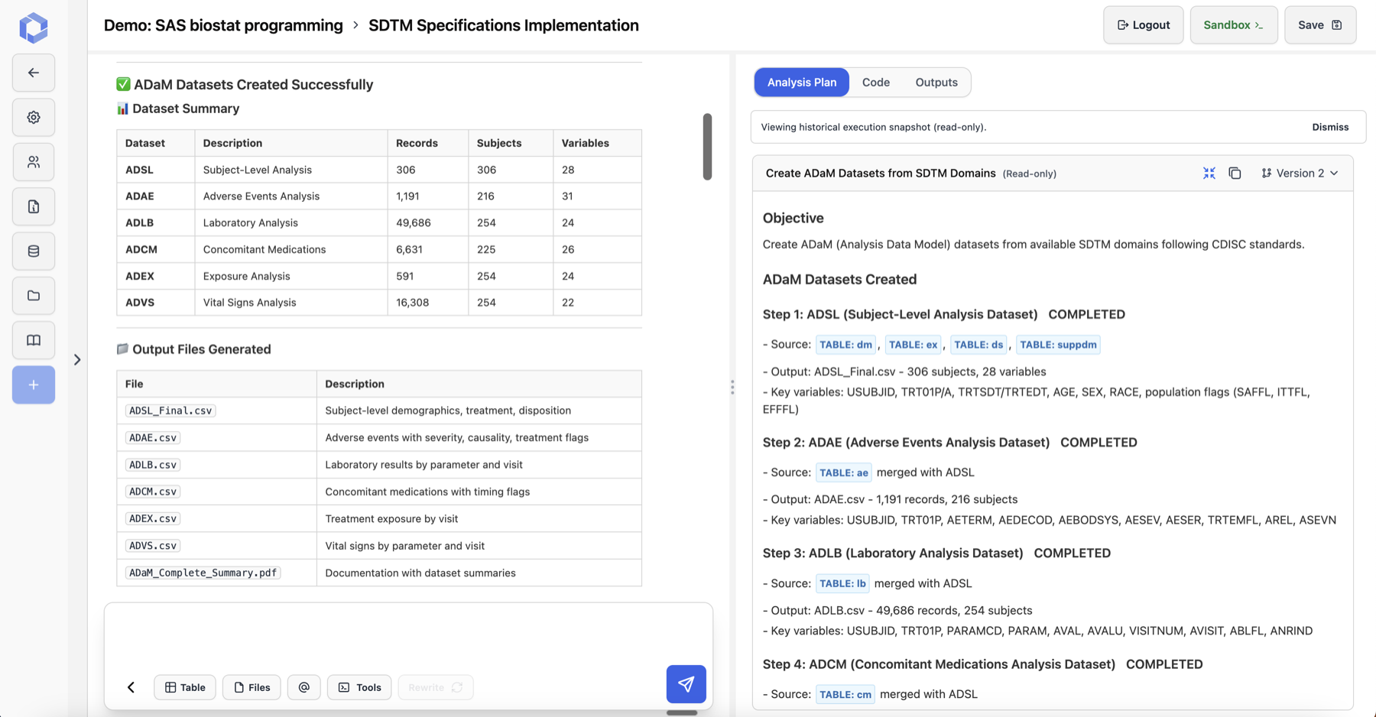
Task: Click the ADSL_Final.csv file name
Action: tap(170, 410)
